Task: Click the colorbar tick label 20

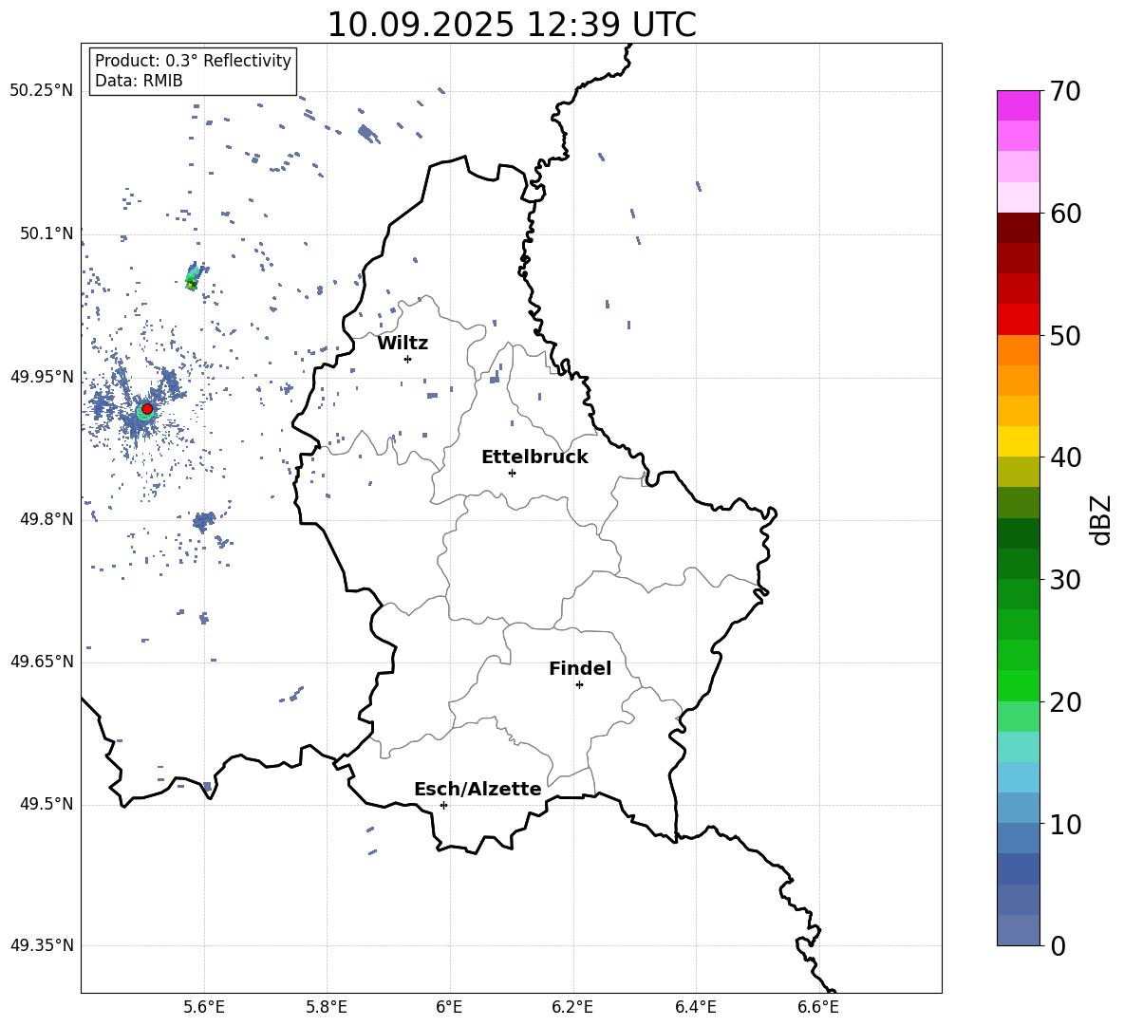Action: click(x=1065, y=702)
